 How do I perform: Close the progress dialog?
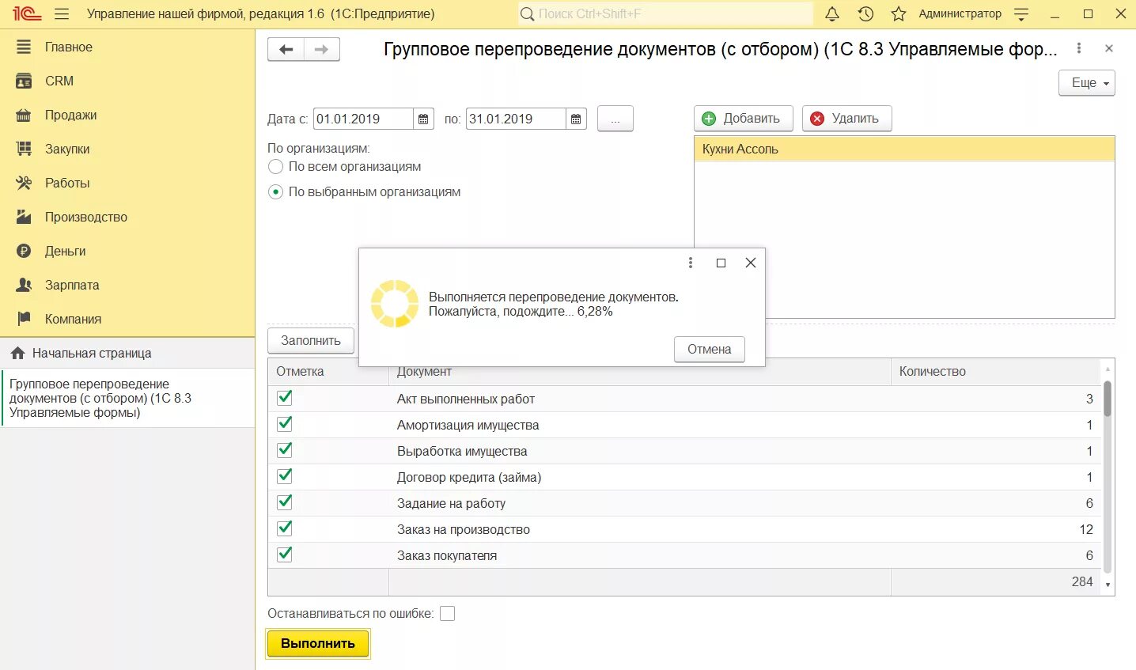click(751, 263)
